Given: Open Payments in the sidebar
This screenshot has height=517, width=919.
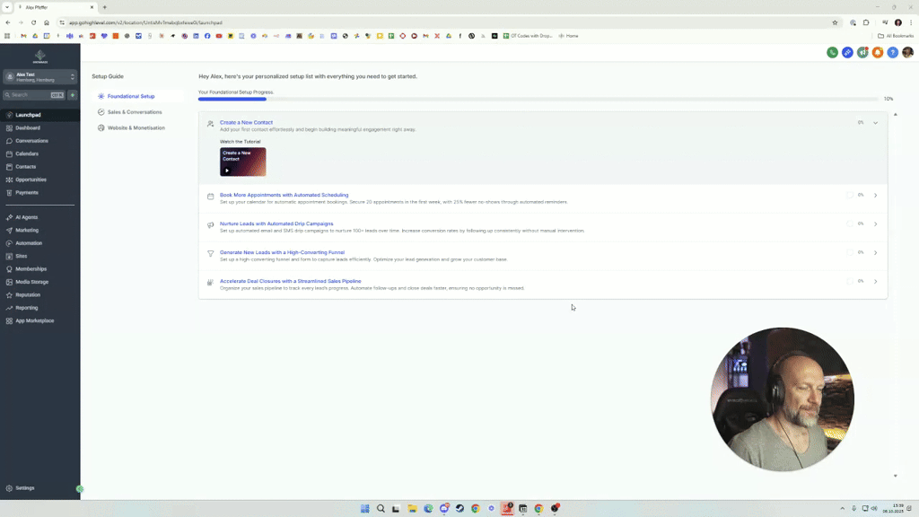Looking at the screenshot, I should (x=26, y=192).
